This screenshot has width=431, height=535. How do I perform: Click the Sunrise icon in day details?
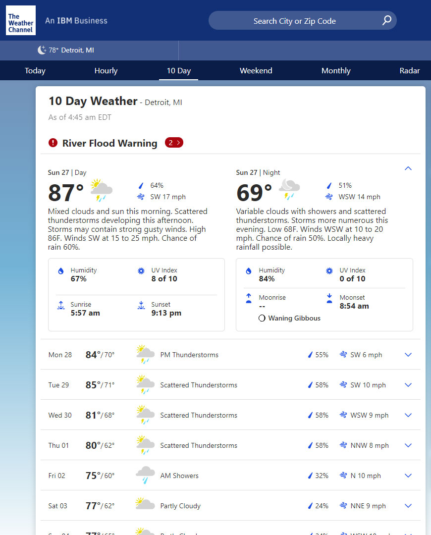click(x=61, y=305)
